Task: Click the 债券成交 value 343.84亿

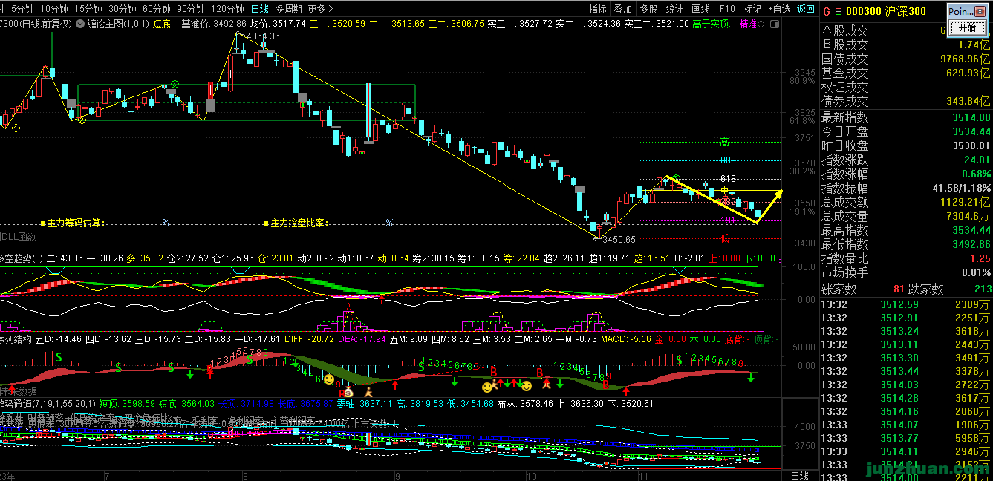Action: (968, 101)
